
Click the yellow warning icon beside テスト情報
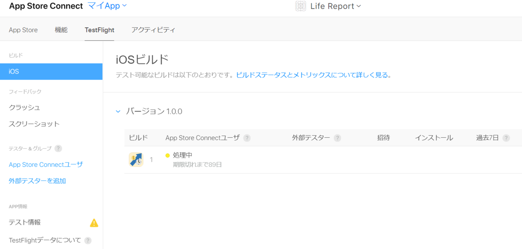(94, 222)
